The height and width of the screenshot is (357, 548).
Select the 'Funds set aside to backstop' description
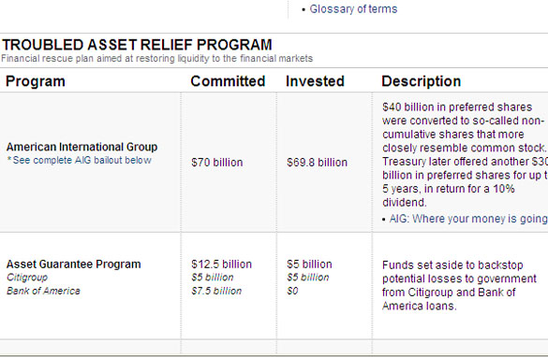(x=459, y=286)
